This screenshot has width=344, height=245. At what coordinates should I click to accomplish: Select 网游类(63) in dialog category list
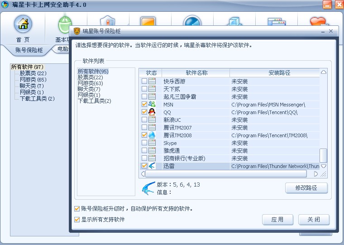pos(90,83)
